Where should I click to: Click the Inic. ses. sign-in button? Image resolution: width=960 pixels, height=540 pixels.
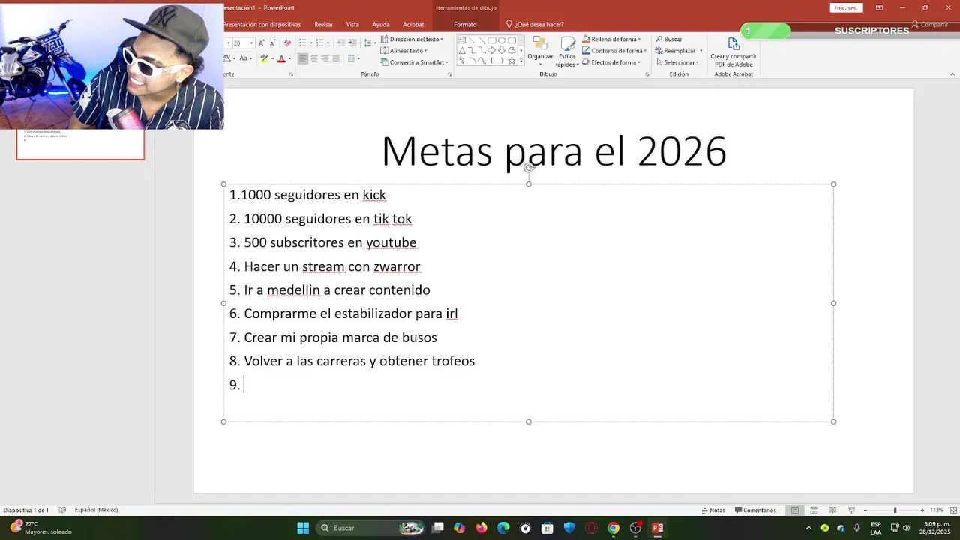846,7
